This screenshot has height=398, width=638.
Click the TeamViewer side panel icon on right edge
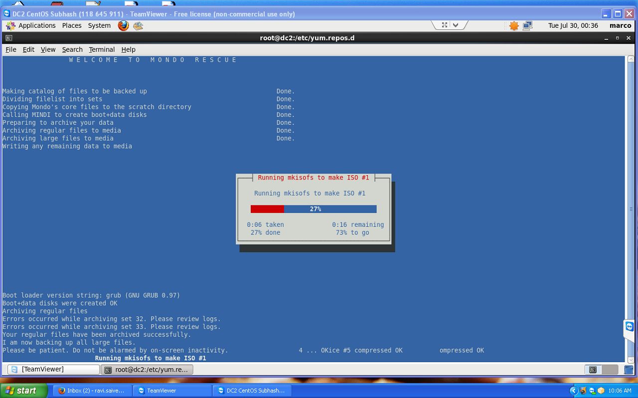[x=630, y=327]
